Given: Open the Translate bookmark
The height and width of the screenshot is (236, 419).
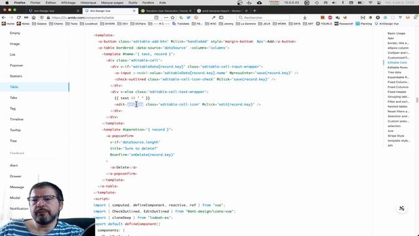Looking at the screenshot, I should coord(181,24).
